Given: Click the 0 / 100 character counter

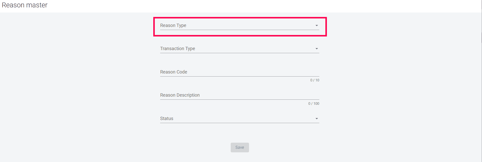Looking at the screenshot, I should point(314,104).
